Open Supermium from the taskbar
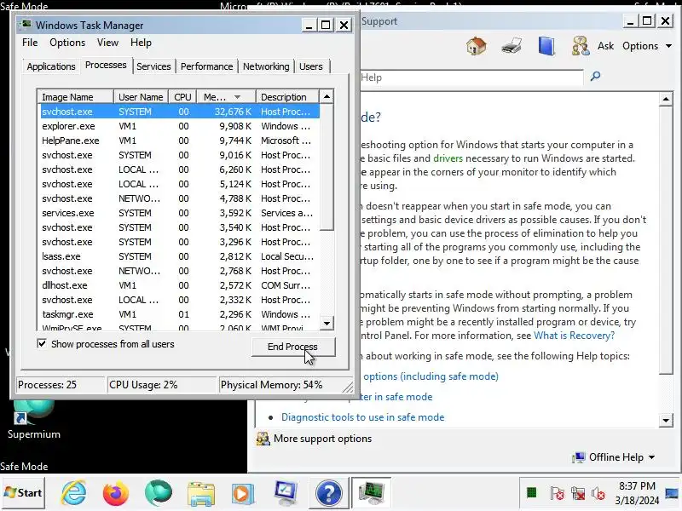 (x=159, y=493)
